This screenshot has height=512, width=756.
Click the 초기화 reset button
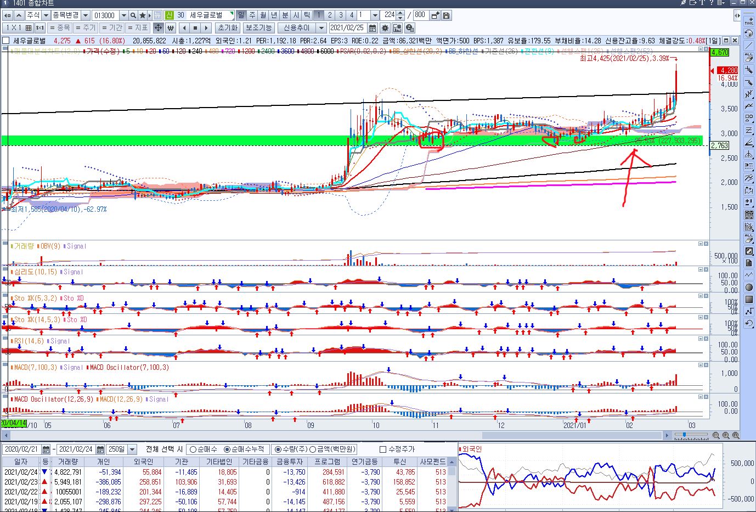pos(227,28)
